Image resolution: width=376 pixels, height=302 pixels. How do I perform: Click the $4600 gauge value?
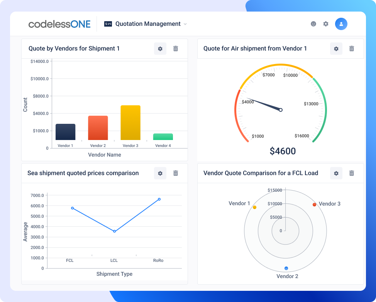point(283,151)
